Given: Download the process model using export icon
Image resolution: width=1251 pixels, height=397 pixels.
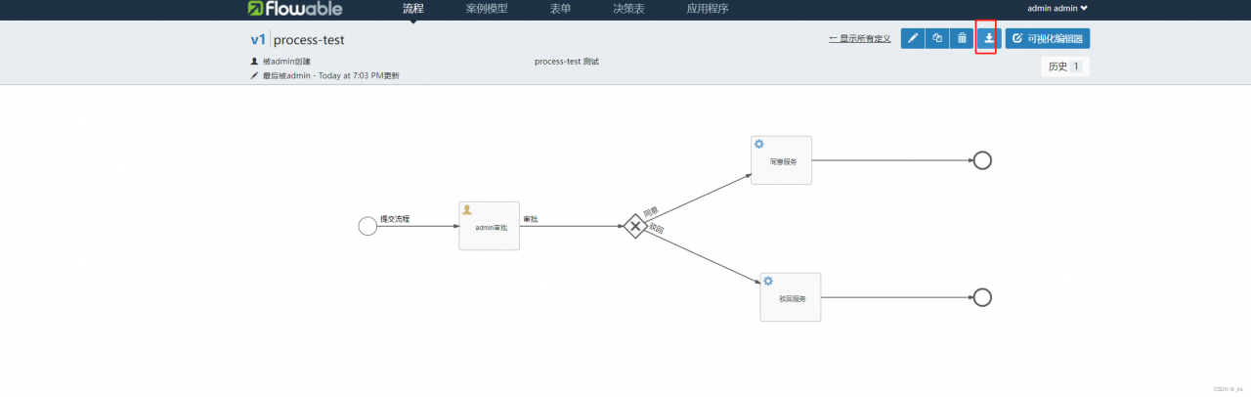Looking at the screenshot, I should (x=988, y=38).
